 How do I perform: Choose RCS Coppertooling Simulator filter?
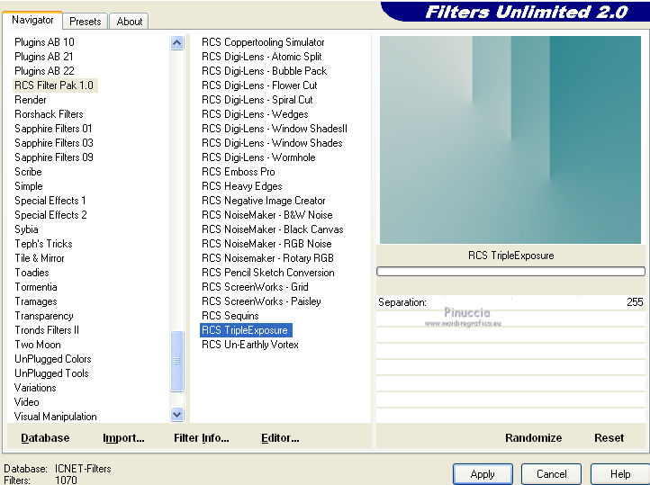(x=263, y=42)
